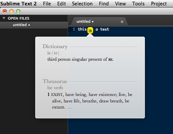
Task: Click line number 1 in the gutter
Action: [74, 29]
